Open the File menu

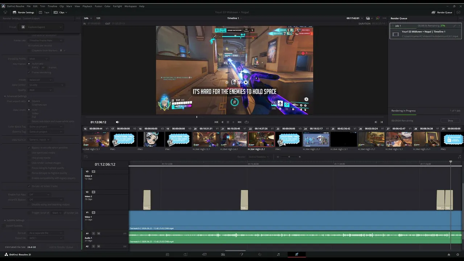point(29,6)
